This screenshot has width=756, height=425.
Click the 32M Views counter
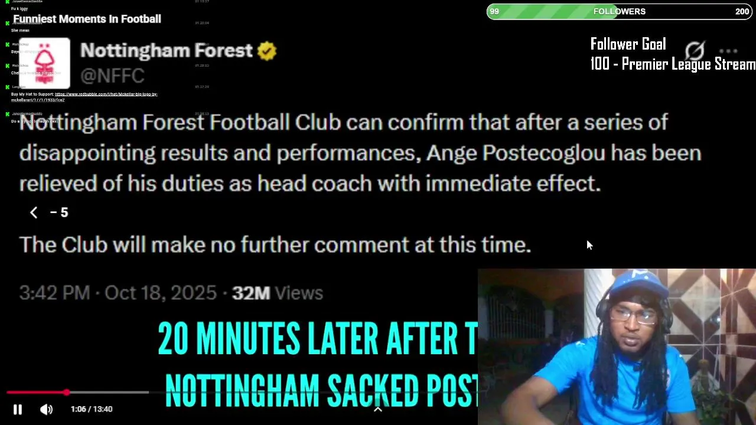(x=278, y=293)
